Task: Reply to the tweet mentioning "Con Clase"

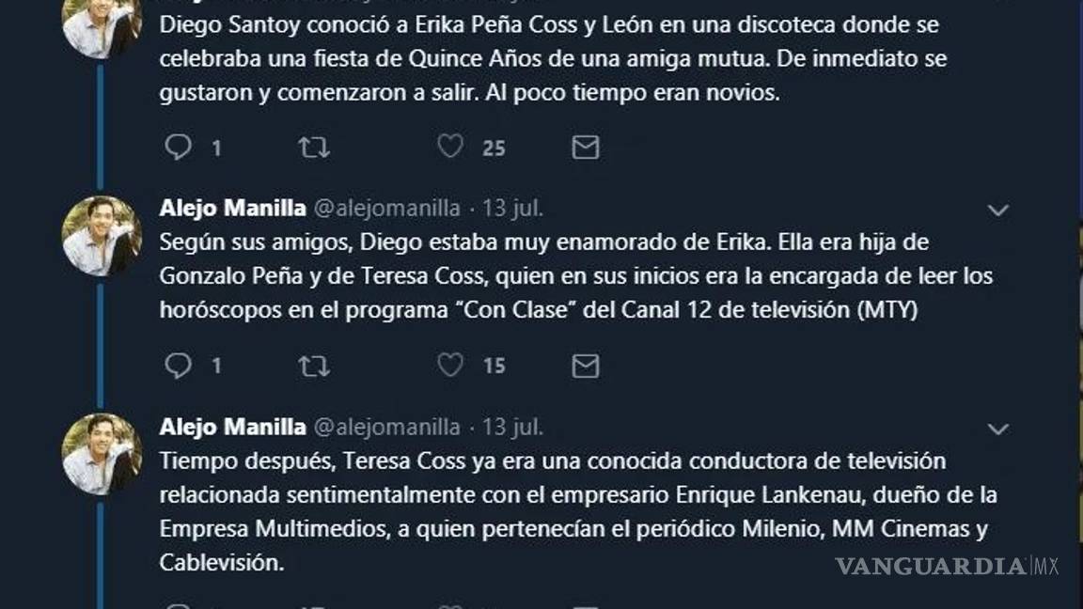Action: [179, 366]
